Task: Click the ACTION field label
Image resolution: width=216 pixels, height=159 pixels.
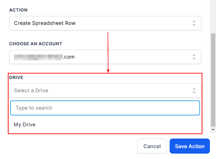Action: 18,10
